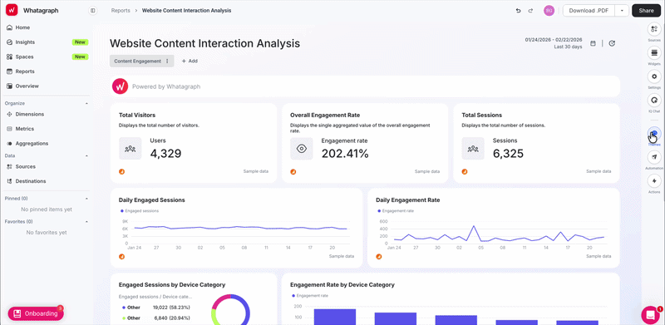Select the 19,022 (58.23%) legend row
This screenshot has width=665, height=325.
155,308
